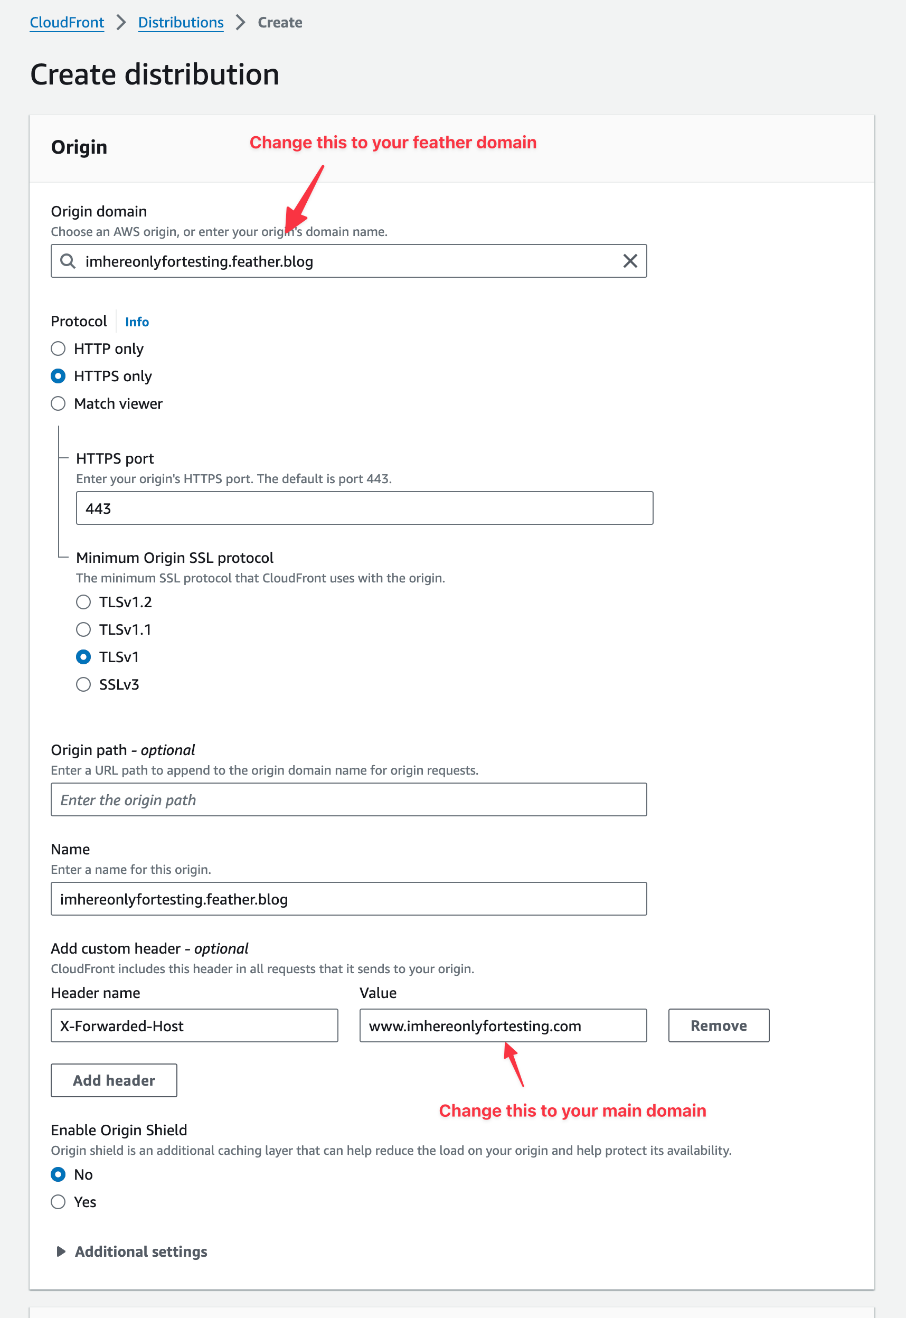This screenshot has width=906, height=1318.
Task: Click the search icon in Origin domain field
Action: point(68,261)
